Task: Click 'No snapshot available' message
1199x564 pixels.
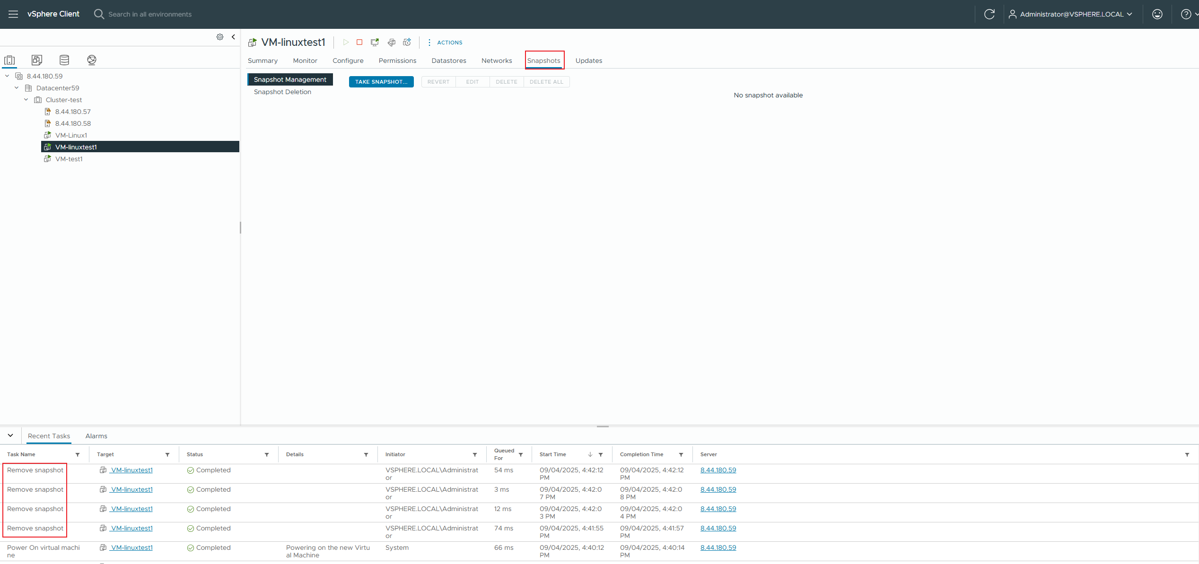Action: (x=768, y=95)
